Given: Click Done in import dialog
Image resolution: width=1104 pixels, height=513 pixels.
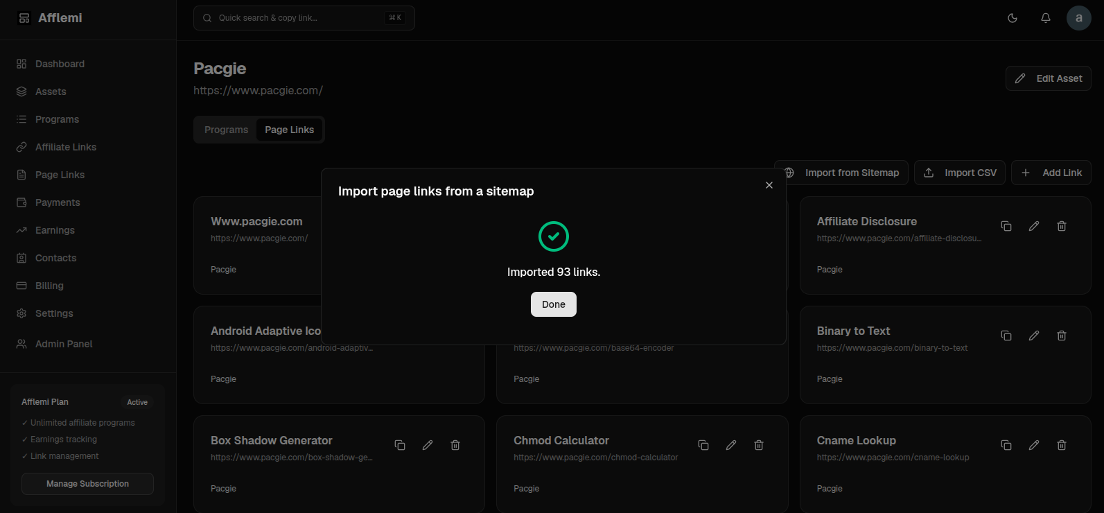Looking at the screenshot, I should 554,304.
